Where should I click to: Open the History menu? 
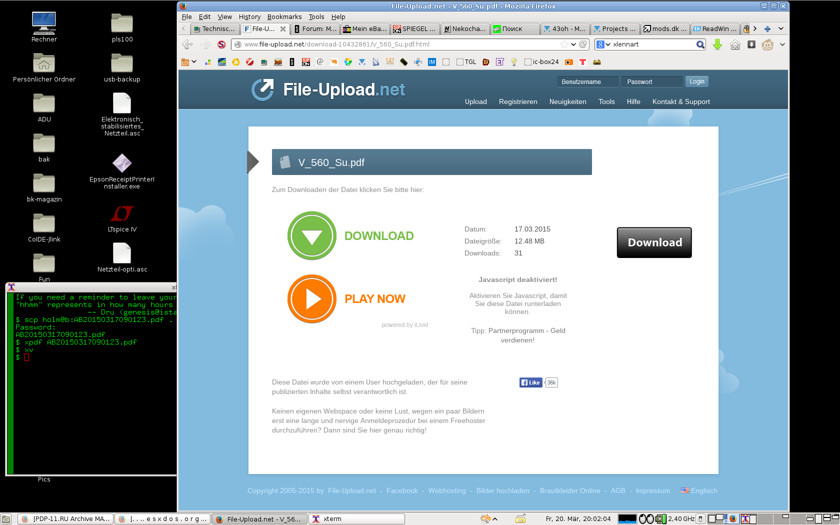[x=249, y=17]
